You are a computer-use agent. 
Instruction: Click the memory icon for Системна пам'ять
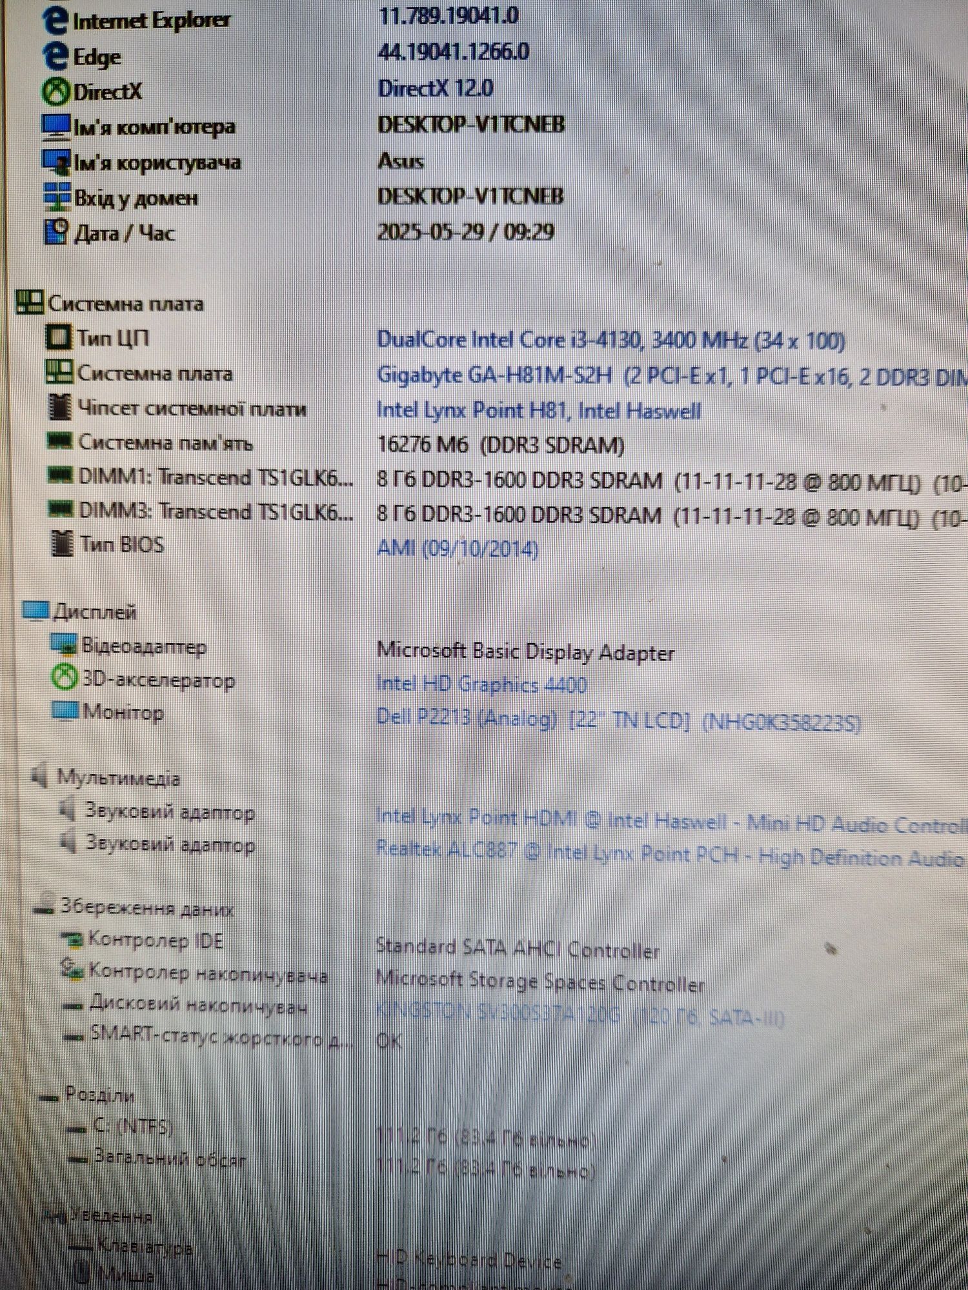(x=60, y=441)
